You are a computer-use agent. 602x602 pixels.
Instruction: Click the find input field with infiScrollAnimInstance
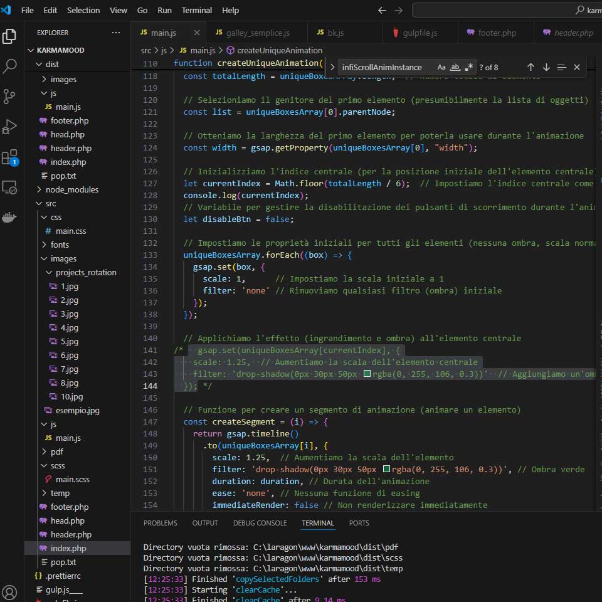click(383, 67)
